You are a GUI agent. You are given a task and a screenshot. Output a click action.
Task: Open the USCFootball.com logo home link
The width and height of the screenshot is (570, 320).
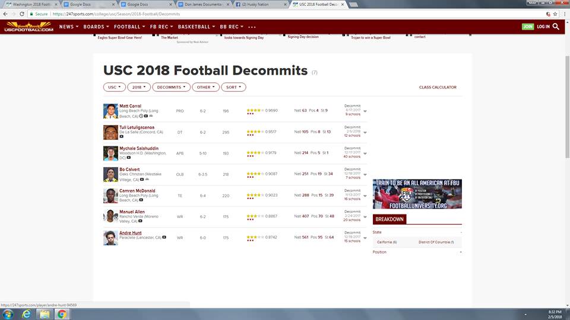[x=28, y=27]
